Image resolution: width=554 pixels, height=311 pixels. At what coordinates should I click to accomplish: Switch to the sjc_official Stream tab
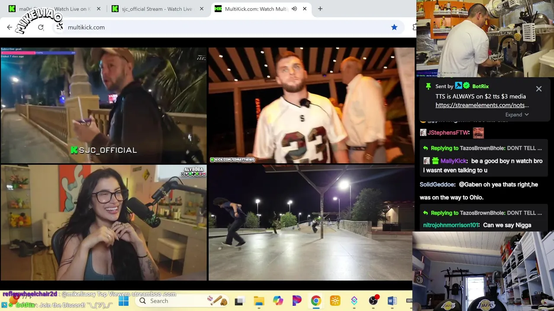click(x=157, y=9)
